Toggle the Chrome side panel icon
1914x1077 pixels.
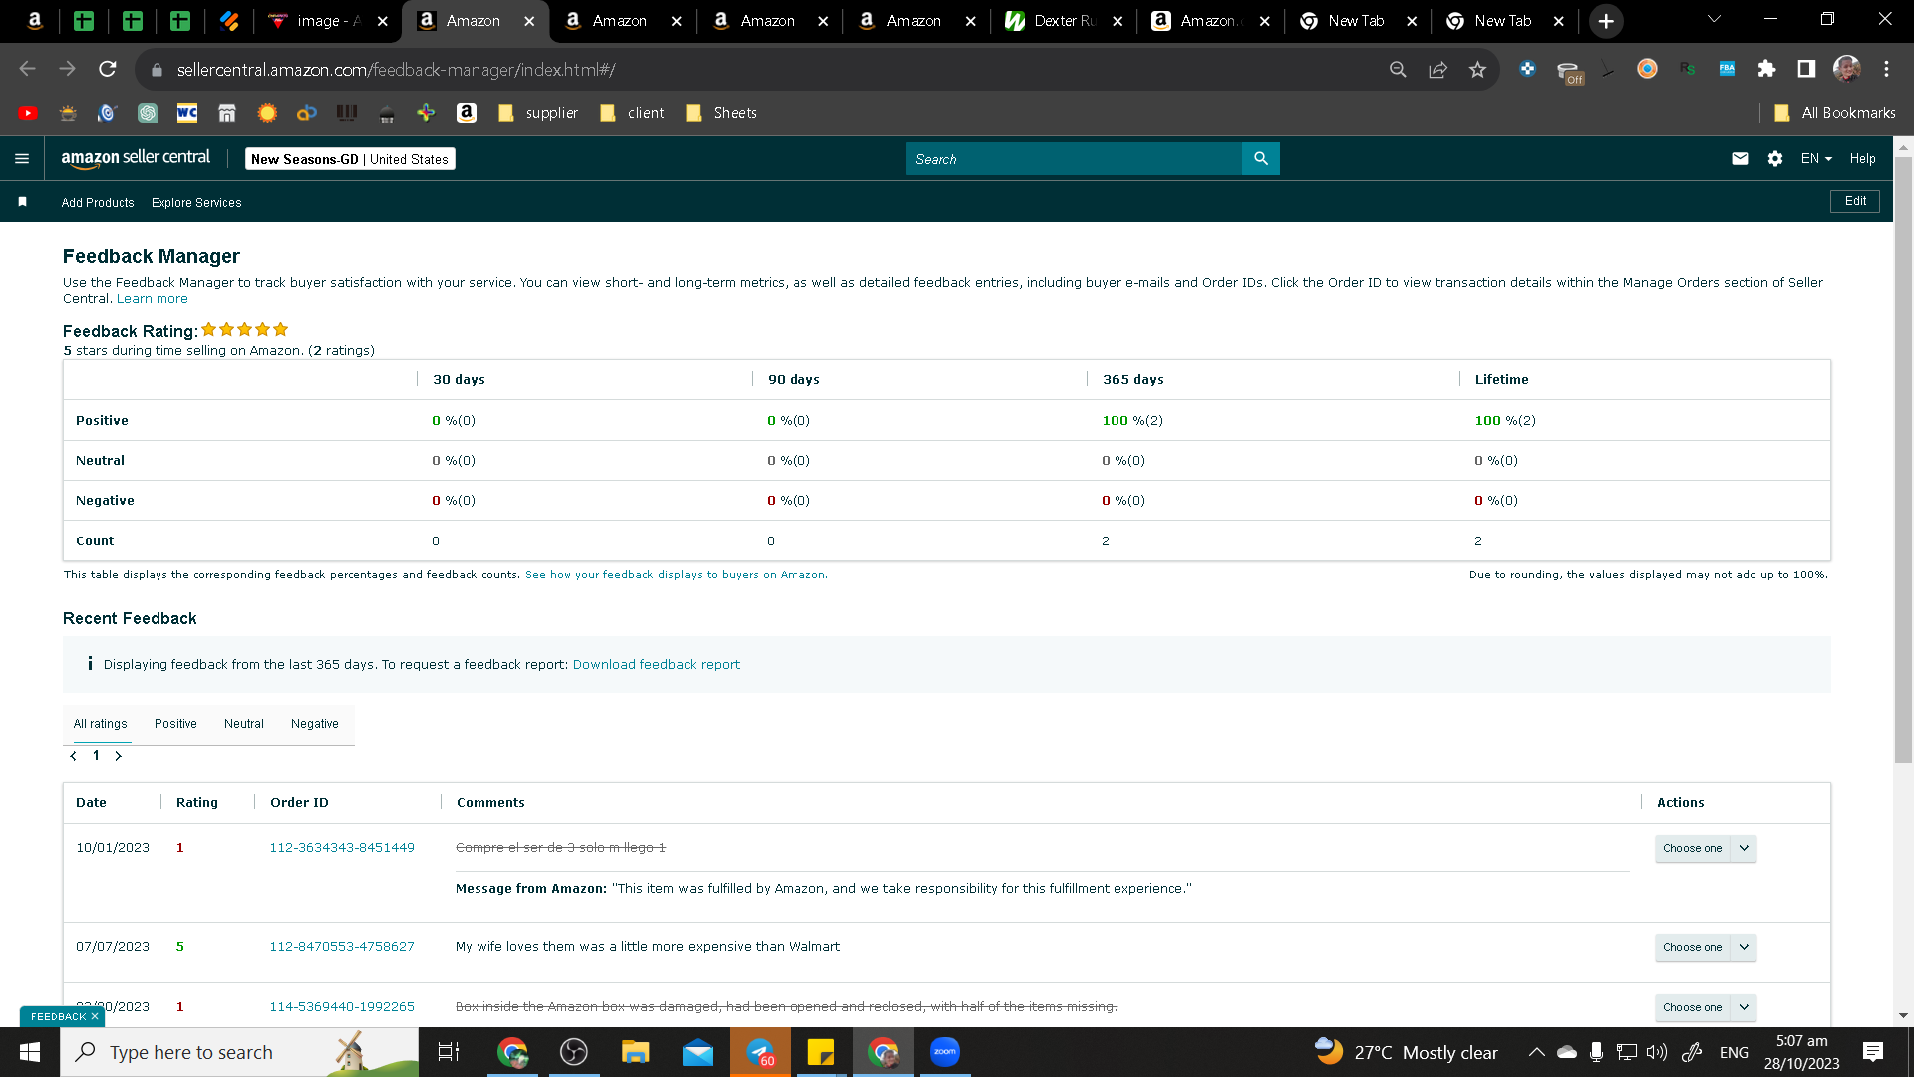(x=1806, y=69)
